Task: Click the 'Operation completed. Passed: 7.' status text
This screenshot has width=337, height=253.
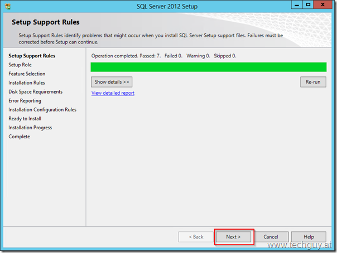Action: (126, 56)
